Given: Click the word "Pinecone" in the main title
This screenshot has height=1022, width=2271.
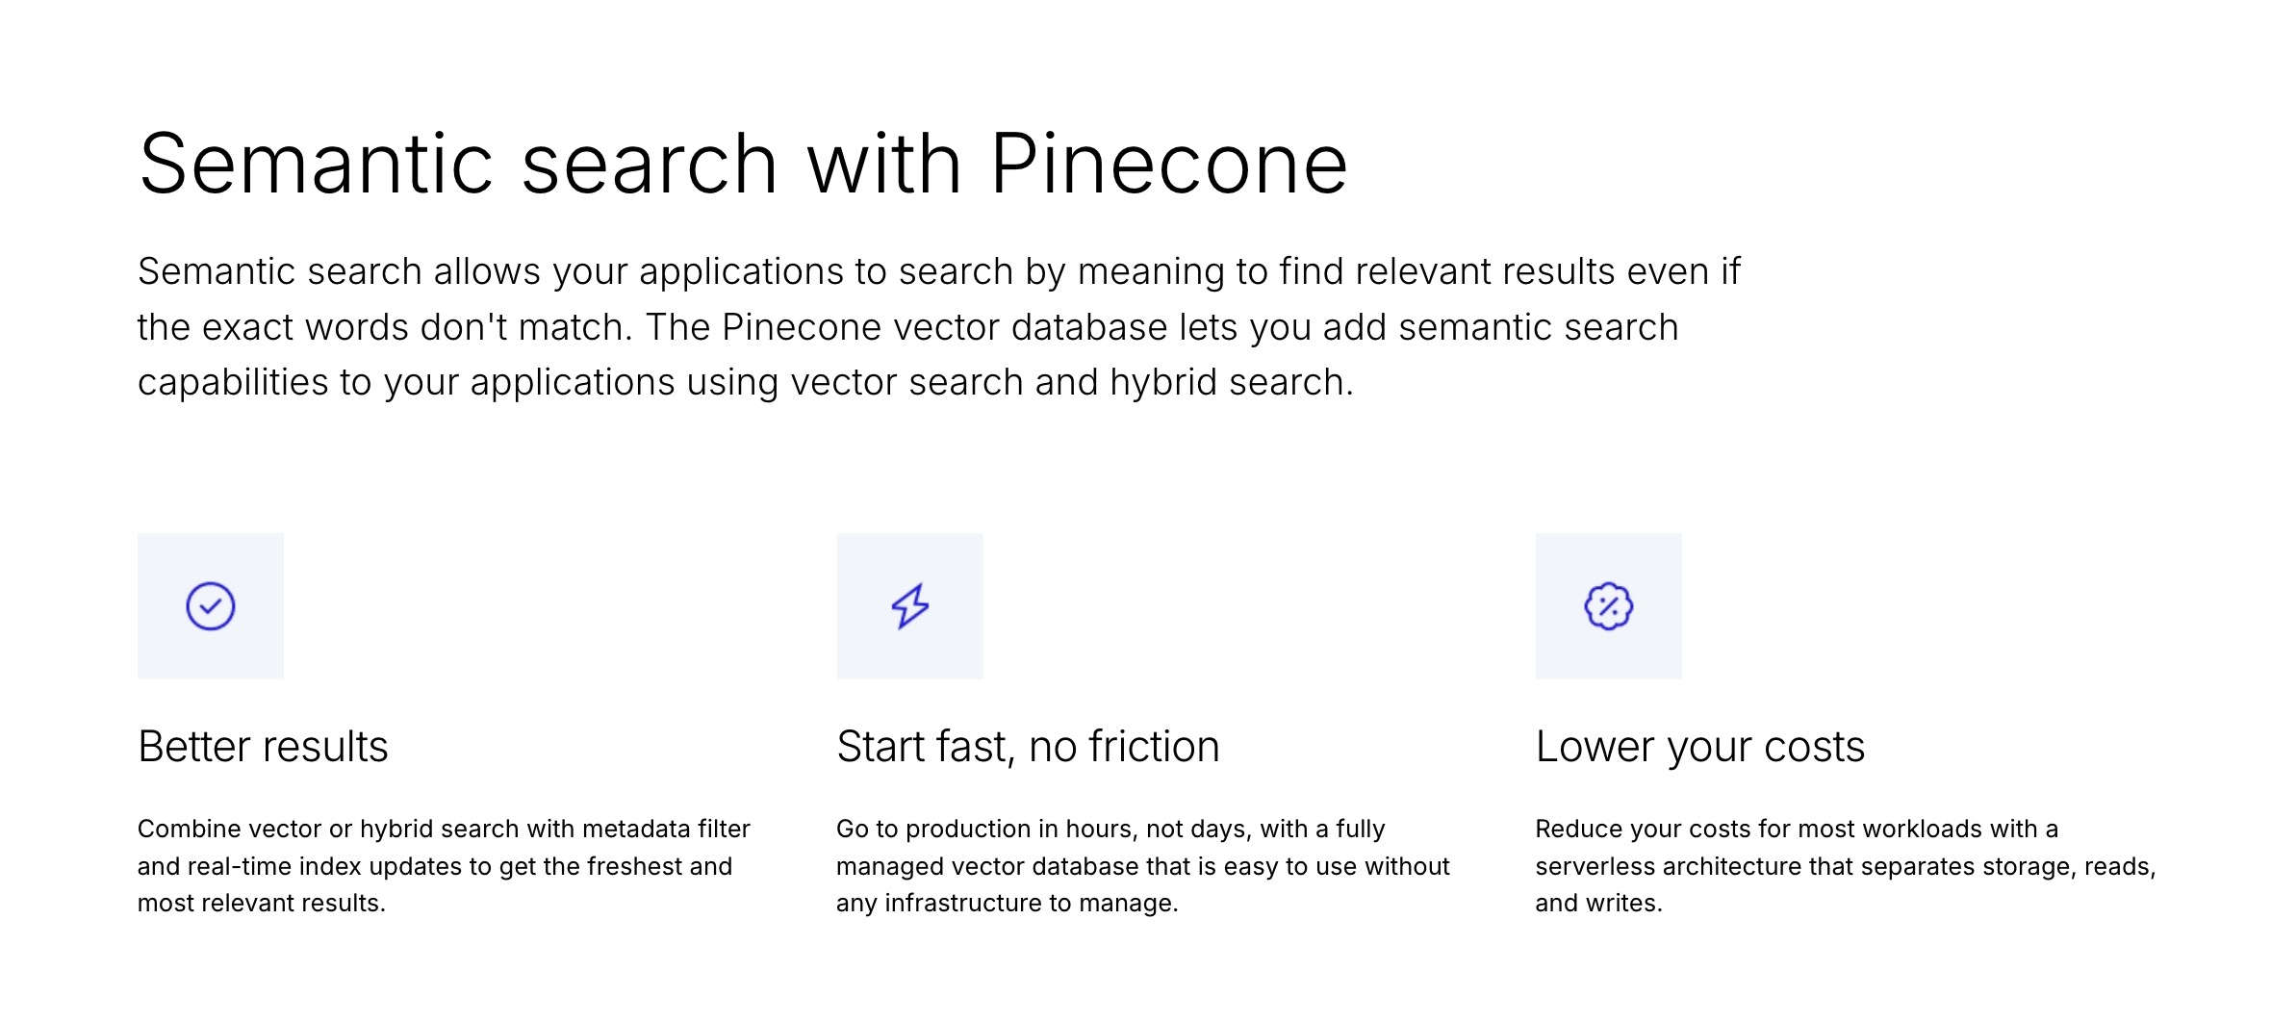Looking at the screenshot, I should click(1168, 165).
